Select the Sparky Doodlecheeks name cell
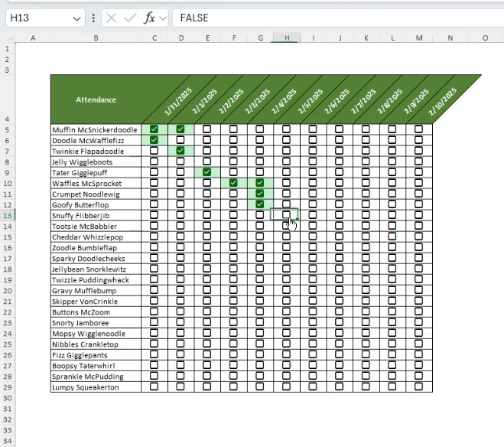Image resolution: width=504 pixels, height=447 pixels. [x=96, y=258]
